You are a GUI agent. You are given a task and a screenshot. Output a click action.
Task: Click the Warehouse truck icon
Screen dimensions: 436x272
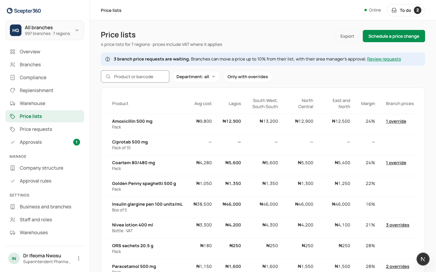pyautogui.click(x=13, y=103)
